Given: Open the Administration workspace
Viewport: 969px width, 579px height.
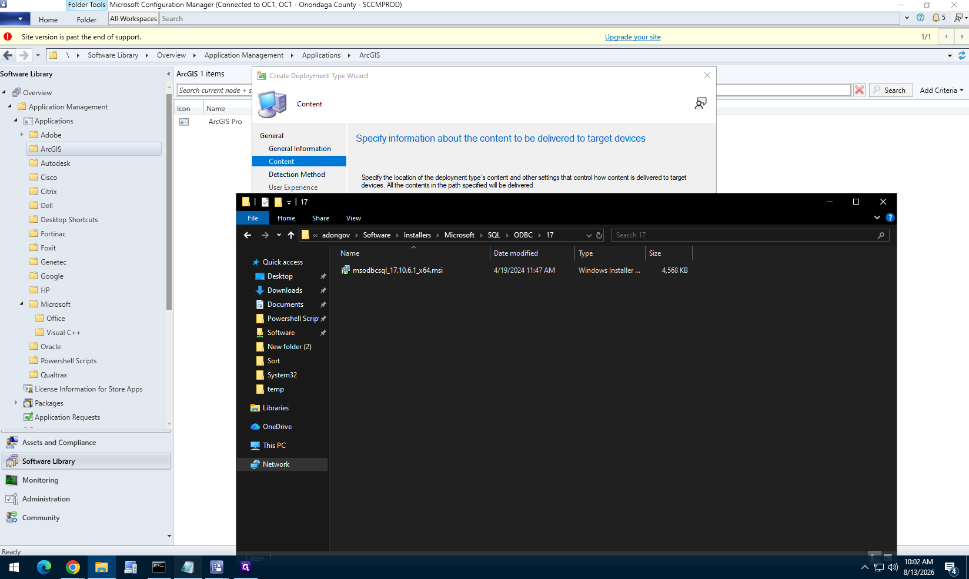Looking at the screenshot, I should point(86,499).
